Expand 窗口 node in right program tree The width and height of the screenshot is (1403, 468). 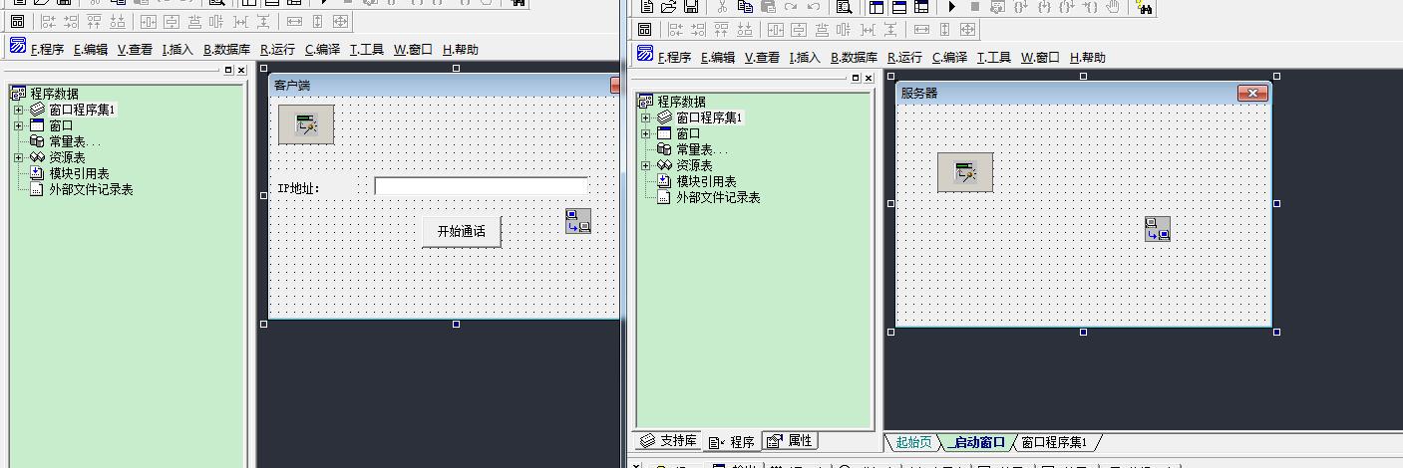pos(645,133)
